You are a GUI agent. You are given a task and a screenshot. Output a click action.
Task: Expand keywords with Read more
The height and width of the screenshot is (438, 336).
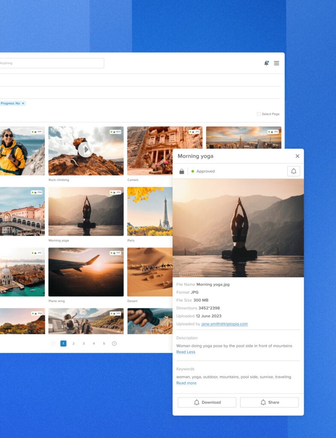pyautogui.click(x=186, y=383)
